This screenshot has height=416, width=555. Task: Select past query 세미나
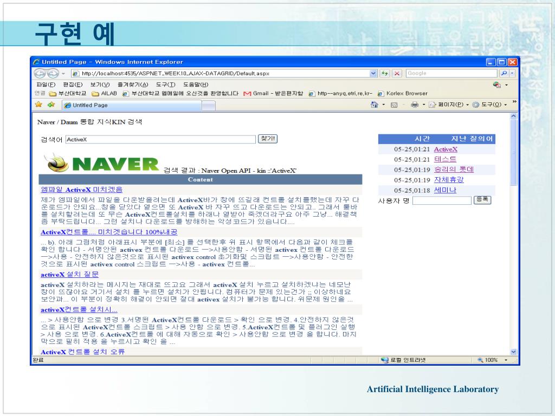point(445,190)
